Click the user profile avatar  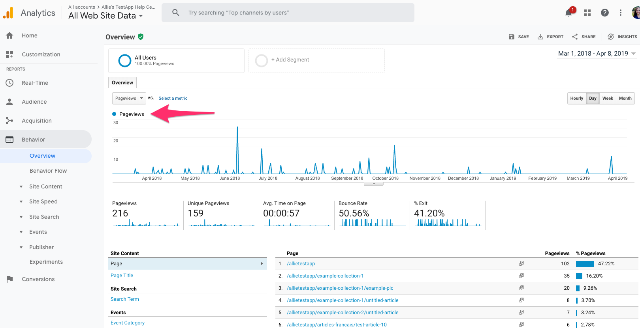click(636, 13)
